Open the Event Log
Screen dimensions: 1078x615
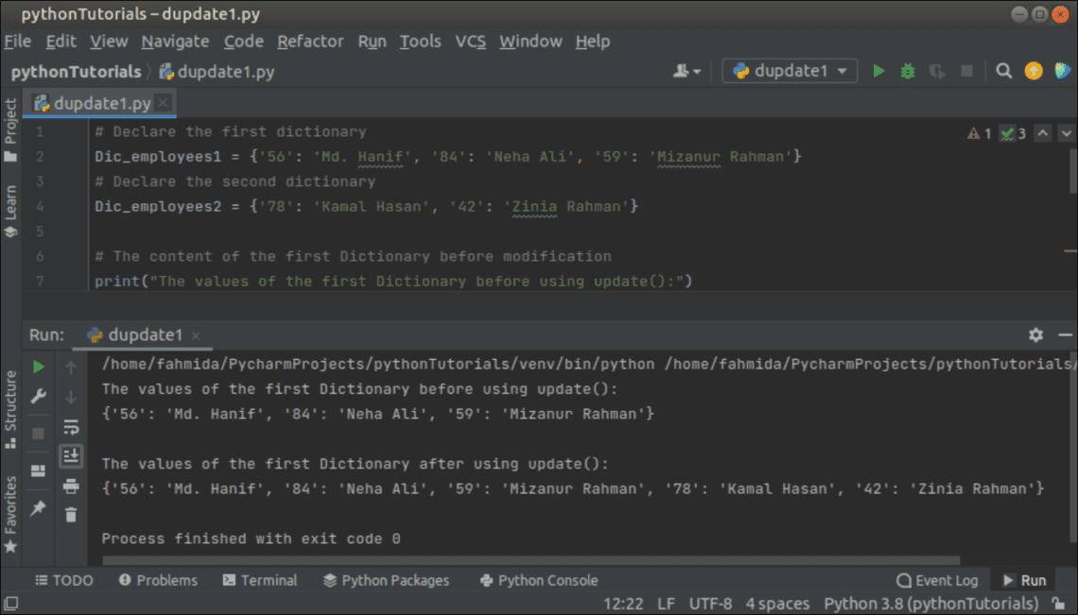coord(937,581)
